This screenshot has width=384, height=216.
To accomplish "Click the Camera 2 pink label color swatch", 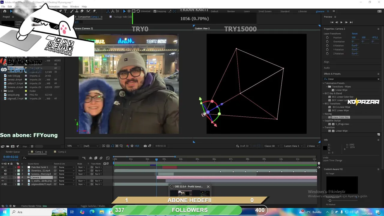I will click(x=19, y=177).
